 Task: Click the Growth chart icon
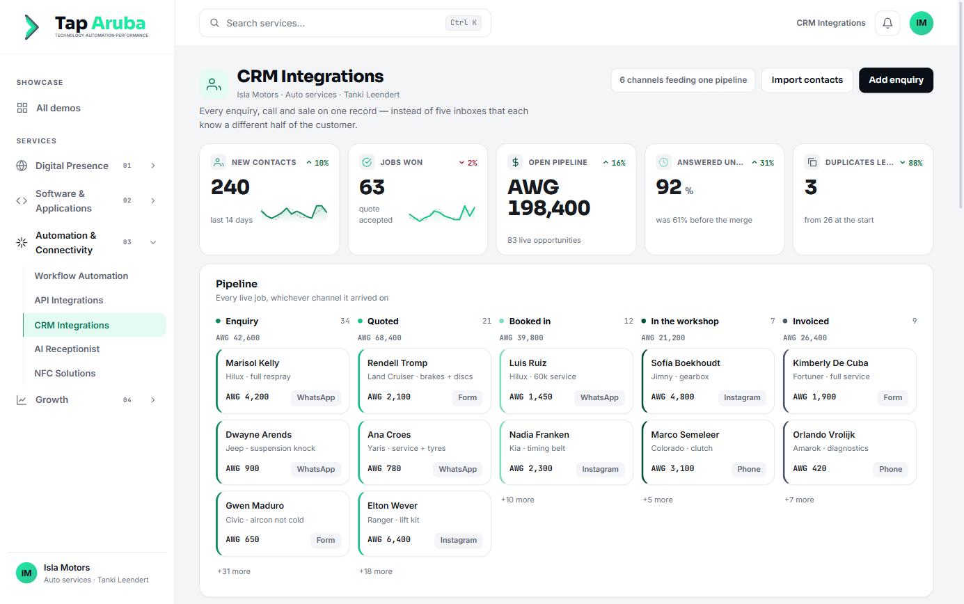coord(22,399)
